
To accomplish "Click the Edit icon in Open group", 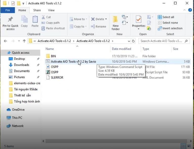I will pos(149,23).
